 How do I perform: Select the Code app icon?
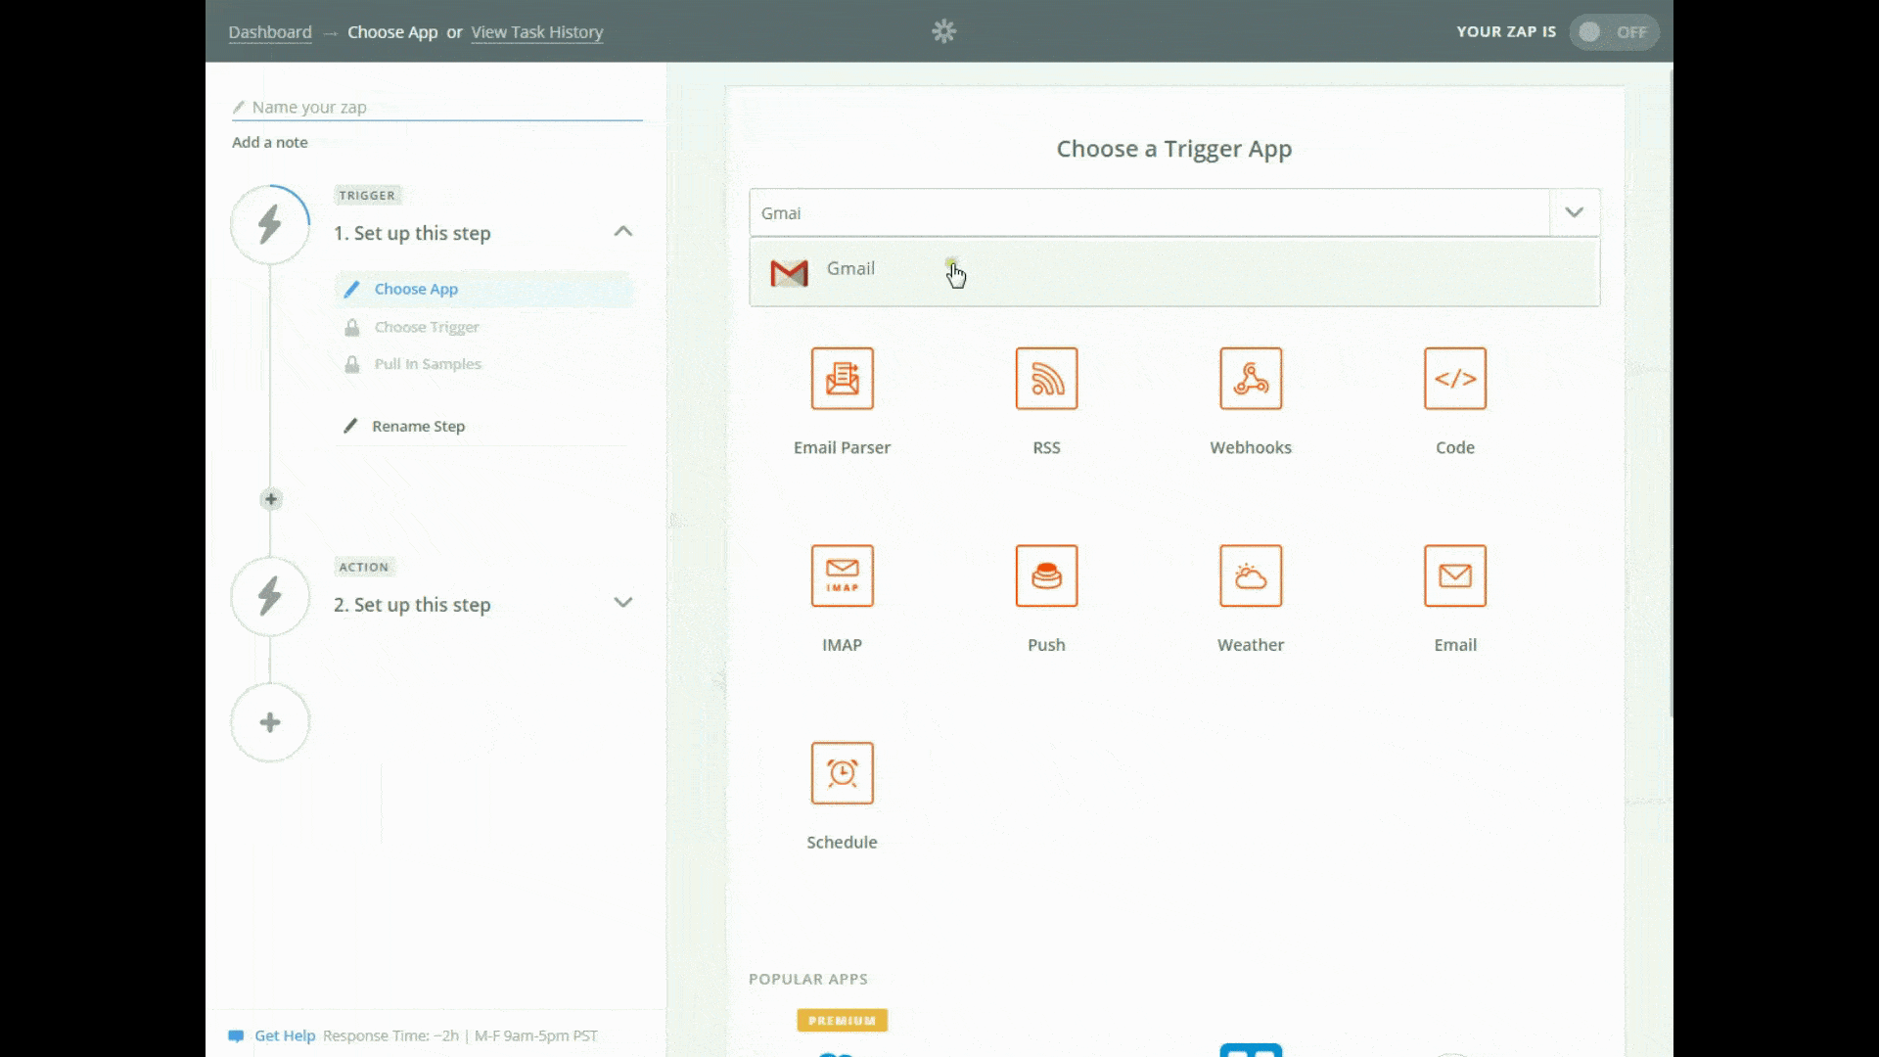(x=1454, y=379)
